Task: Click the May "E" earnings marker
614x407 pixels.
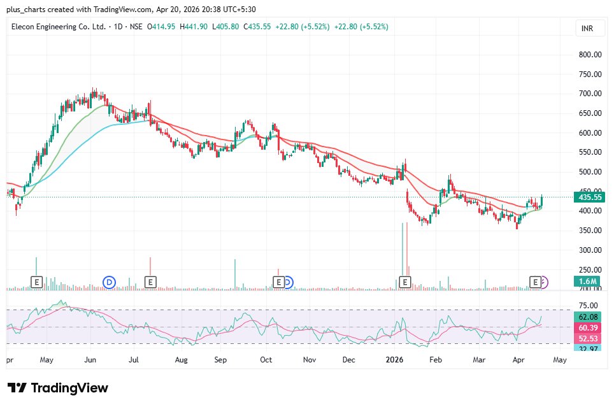Action: [36, 281]
